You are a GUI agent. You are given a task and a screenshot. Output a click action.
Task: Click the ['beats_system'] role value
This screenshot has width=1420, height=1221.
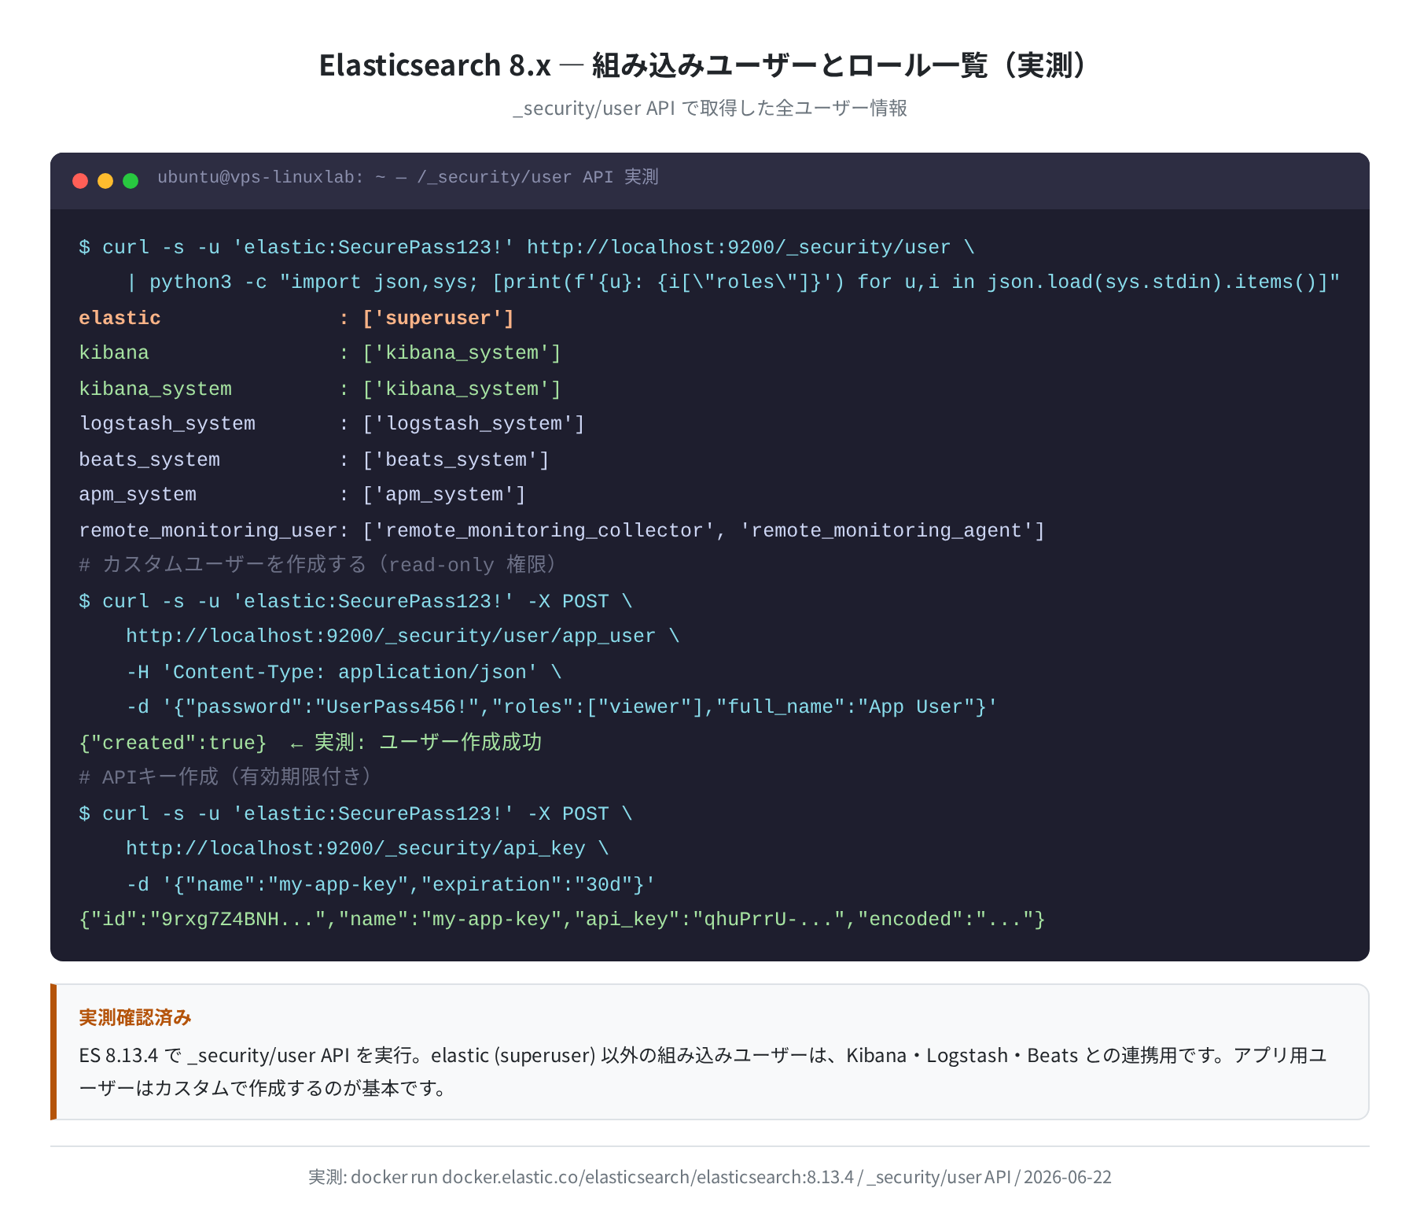[456, 459]
